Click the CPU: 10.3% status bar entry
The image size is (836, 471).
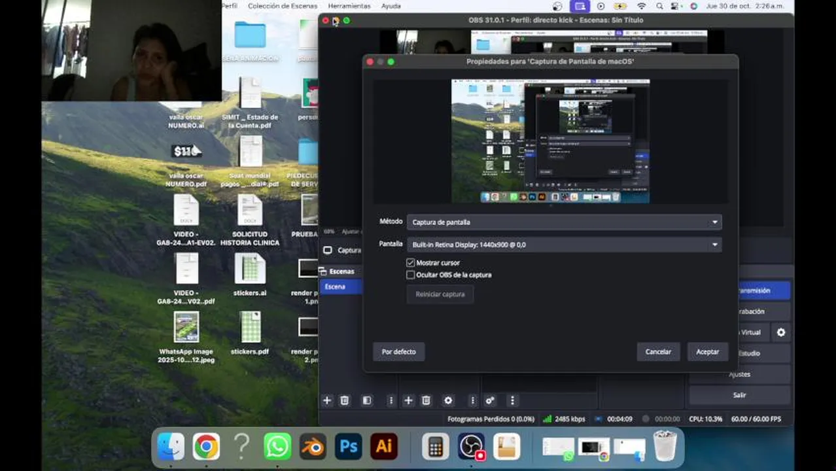706,419
